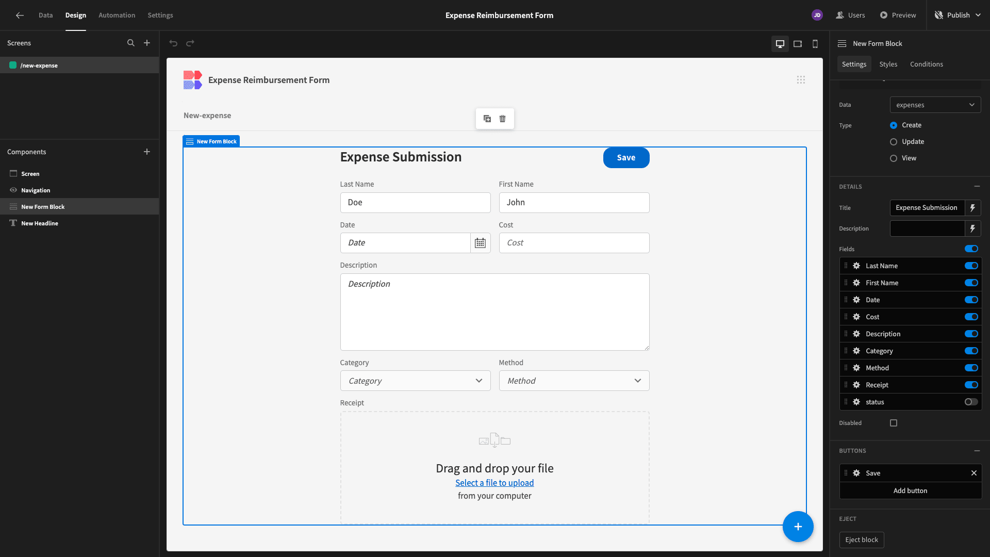
Task: Click Add button in Buttons section
Action: coord(911,490)
